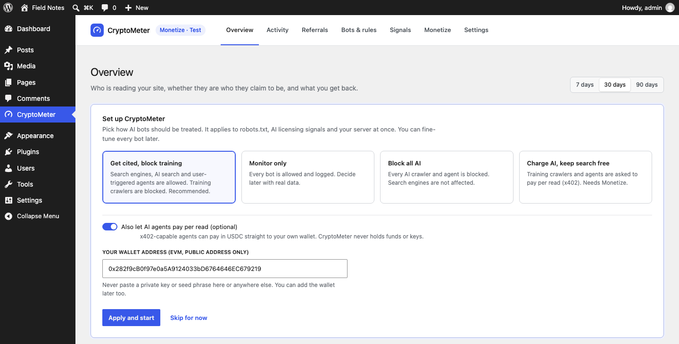This screenshot has width=679, height=344.
Task: Open the Overview tab
Action: (240, 30)
